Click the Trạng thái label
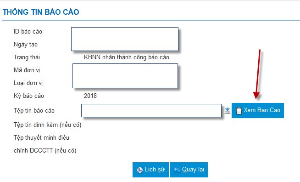Image resolution: width=300 pixels, height=182 pixels. click(27, 57)
